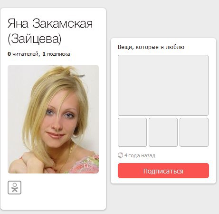The image size is (219, 214).
Task: Click the (Зайцева) maiden name text
Action: coord(35,39)
